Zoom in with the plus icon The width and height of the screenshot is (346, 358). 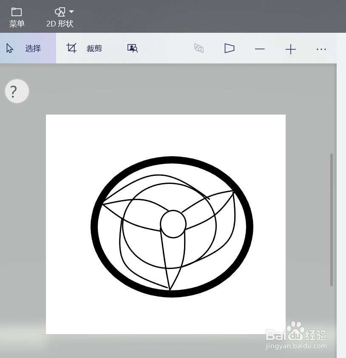[x=291, y=49]
